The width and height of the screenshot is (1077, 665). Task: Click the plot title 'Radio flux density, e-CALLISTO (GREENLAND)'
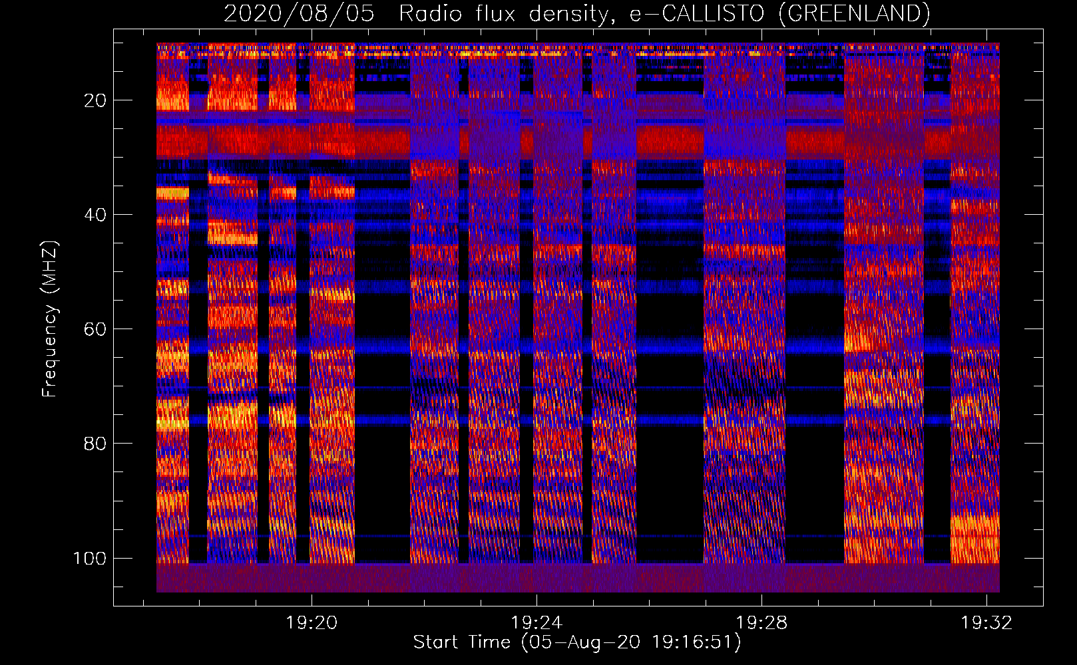[x=664, y=13]
